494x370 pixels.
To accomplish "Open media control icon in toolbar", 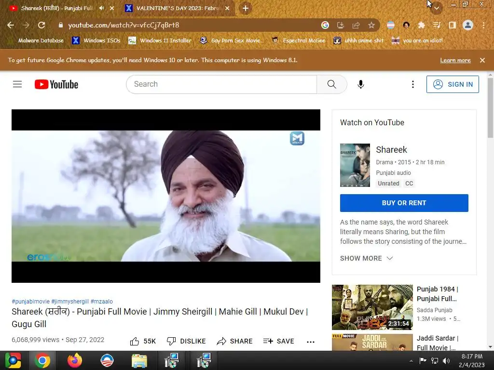I will [x=437, y=25].
